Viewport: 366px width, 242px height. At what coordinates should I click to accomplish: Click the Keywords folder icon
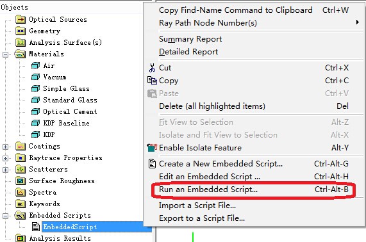tap(21, 204)
